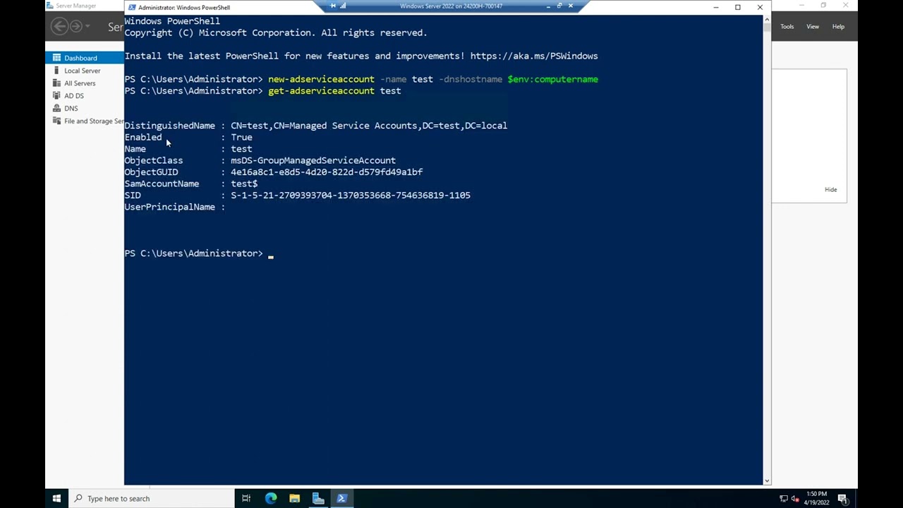The height and width of the screenshot is (508, 903).
Task: Switch to Server Manager via taskbar icon
Action: point(318,498)
